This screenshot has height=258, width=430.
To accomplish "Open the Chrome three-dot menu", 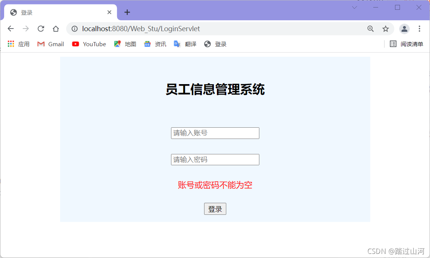I will [420, 29].
